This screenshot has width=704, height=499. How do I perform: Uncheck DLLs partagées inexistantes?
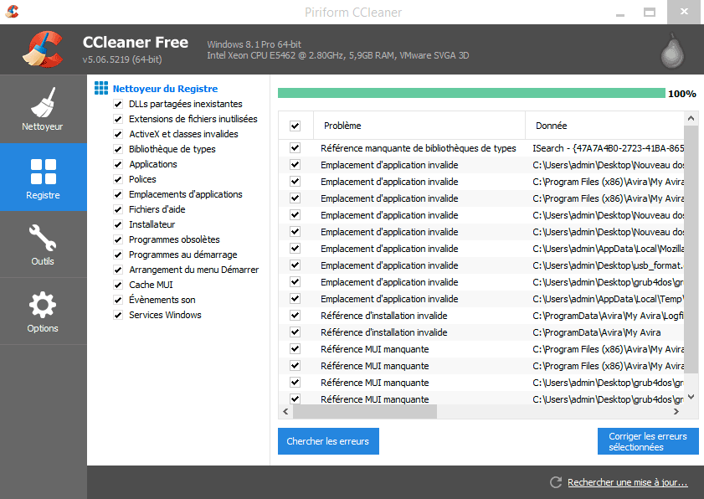click(x=118, y=104)
